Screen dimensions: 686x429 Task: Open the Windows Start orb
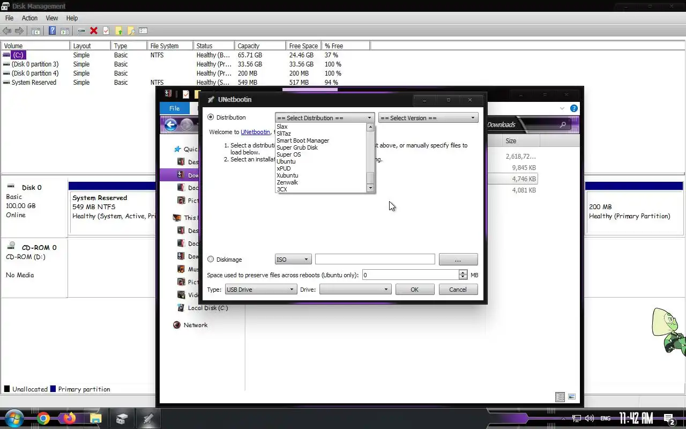[x=14, y=418]
